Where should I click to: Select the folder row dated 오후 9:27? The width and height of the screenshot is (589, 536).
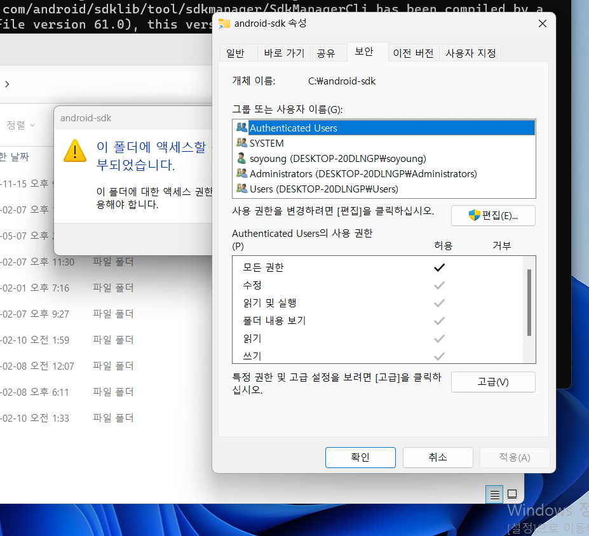point(106,314)
